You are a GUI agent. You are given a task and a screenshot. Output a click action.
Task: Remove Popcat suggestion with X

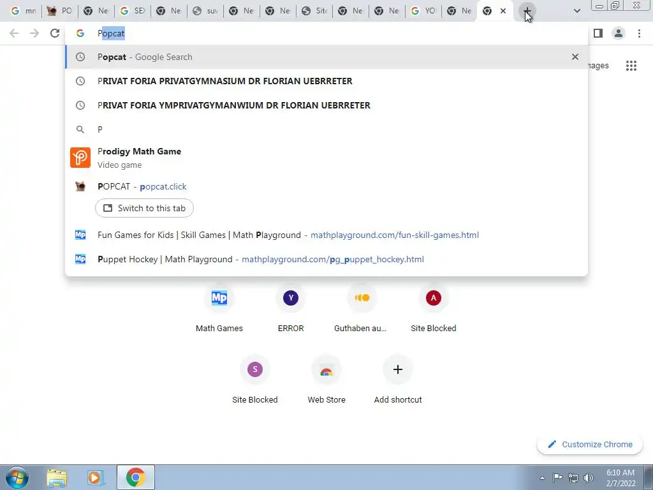[575, 57]
